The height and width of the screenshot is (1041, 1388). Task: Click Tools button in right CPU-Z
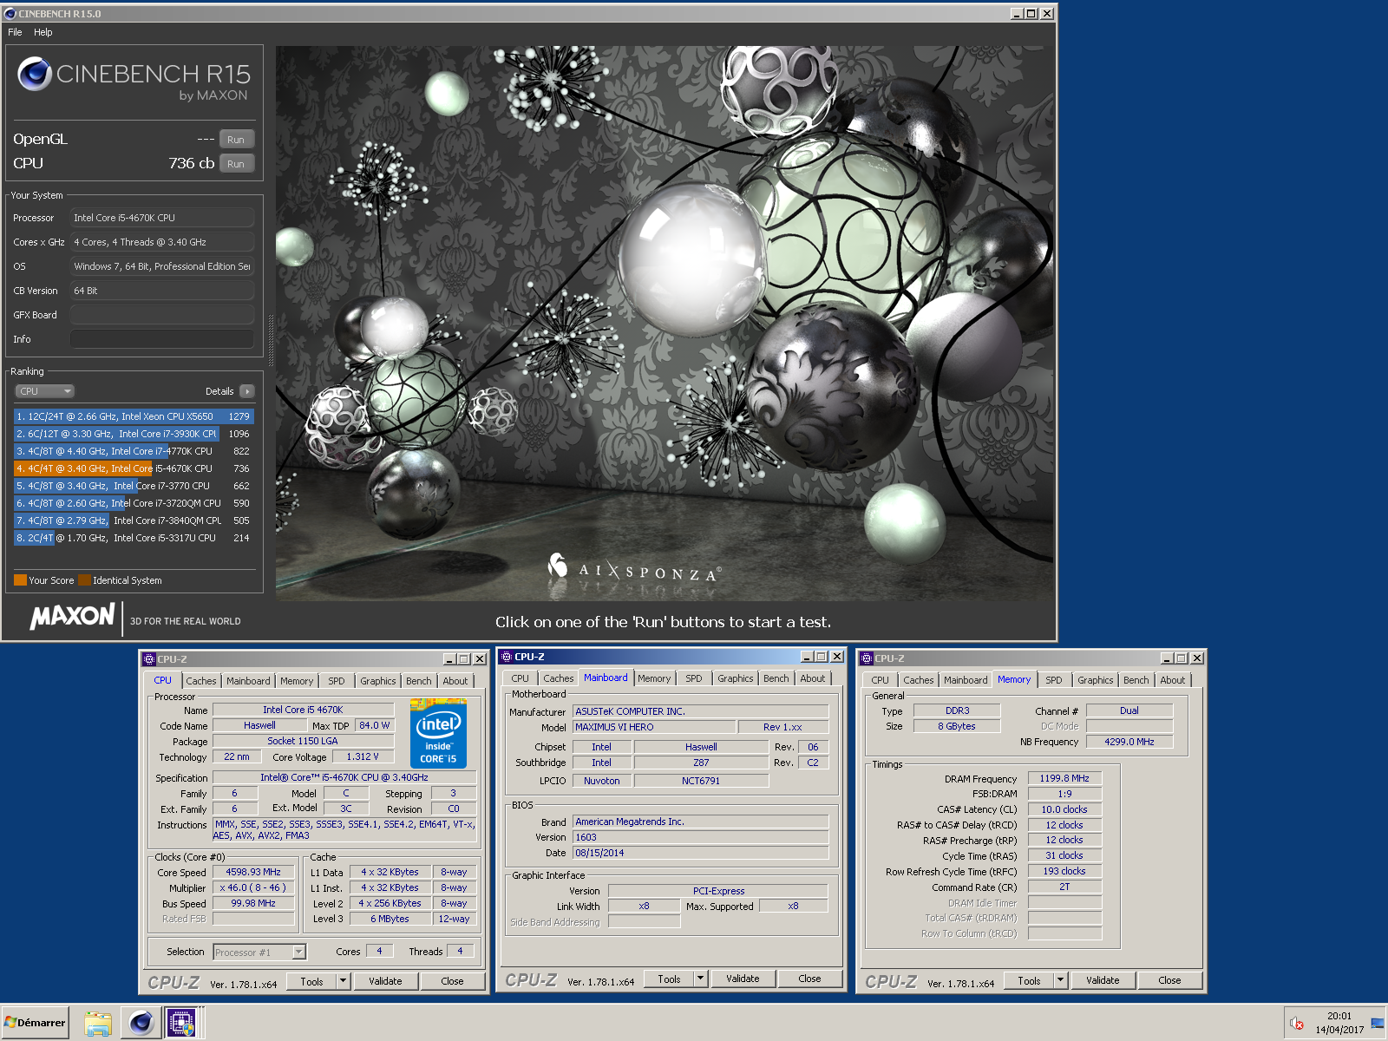tap(1029, 980)
